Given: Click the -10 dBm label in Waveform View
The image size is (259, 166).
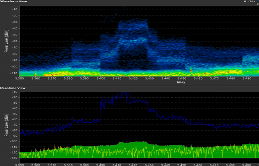Looking at the screenshot, I should tap(15, 9).
